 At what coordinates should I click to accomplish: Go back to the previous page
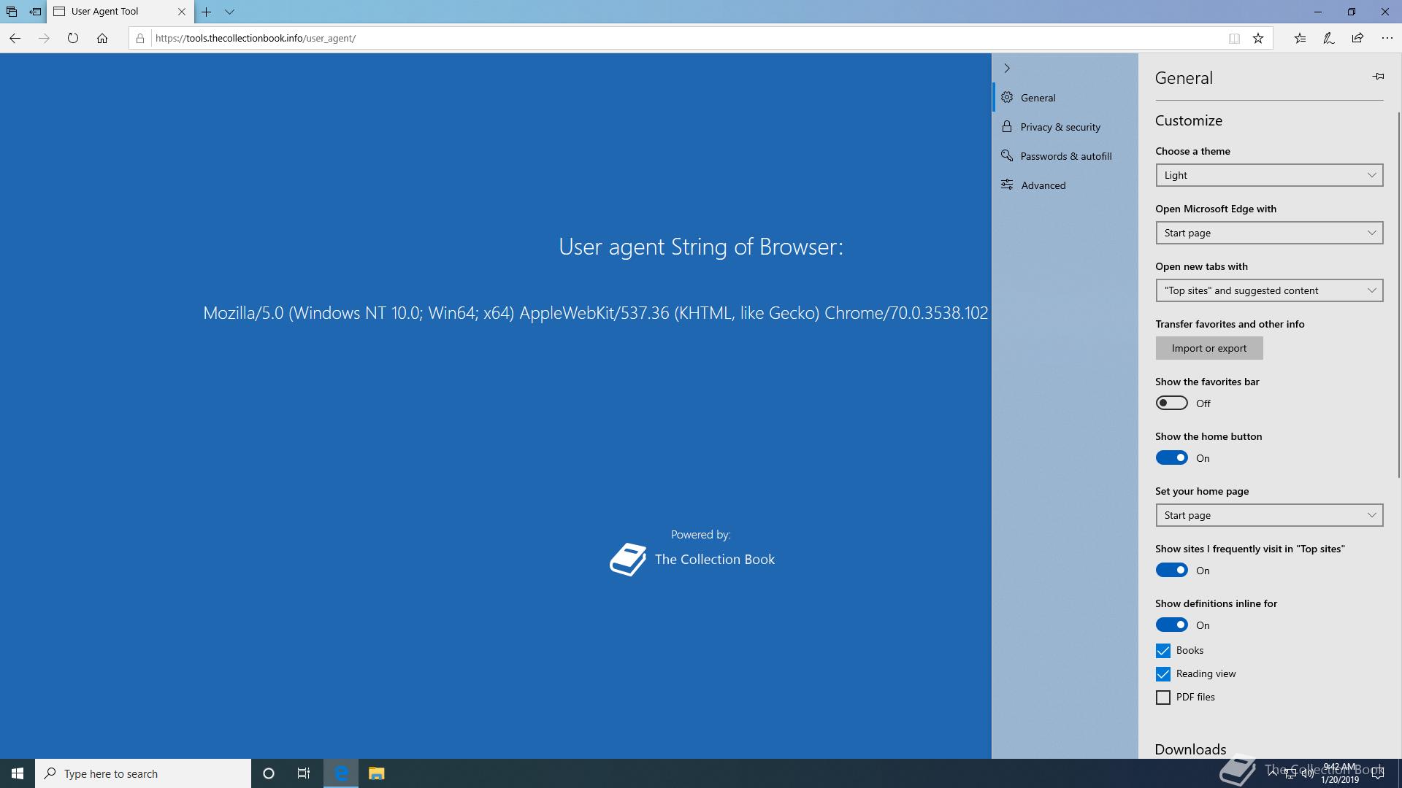coord(15,38)
